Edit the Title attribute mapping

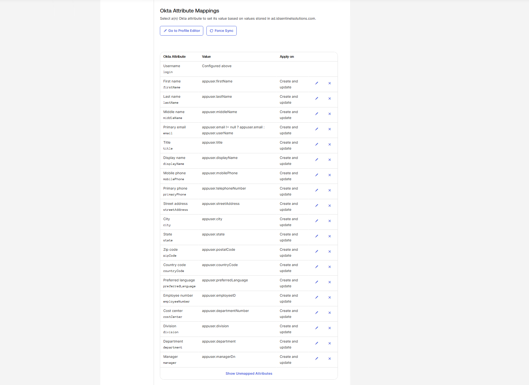pyautogui.click(x=317, y=144)
